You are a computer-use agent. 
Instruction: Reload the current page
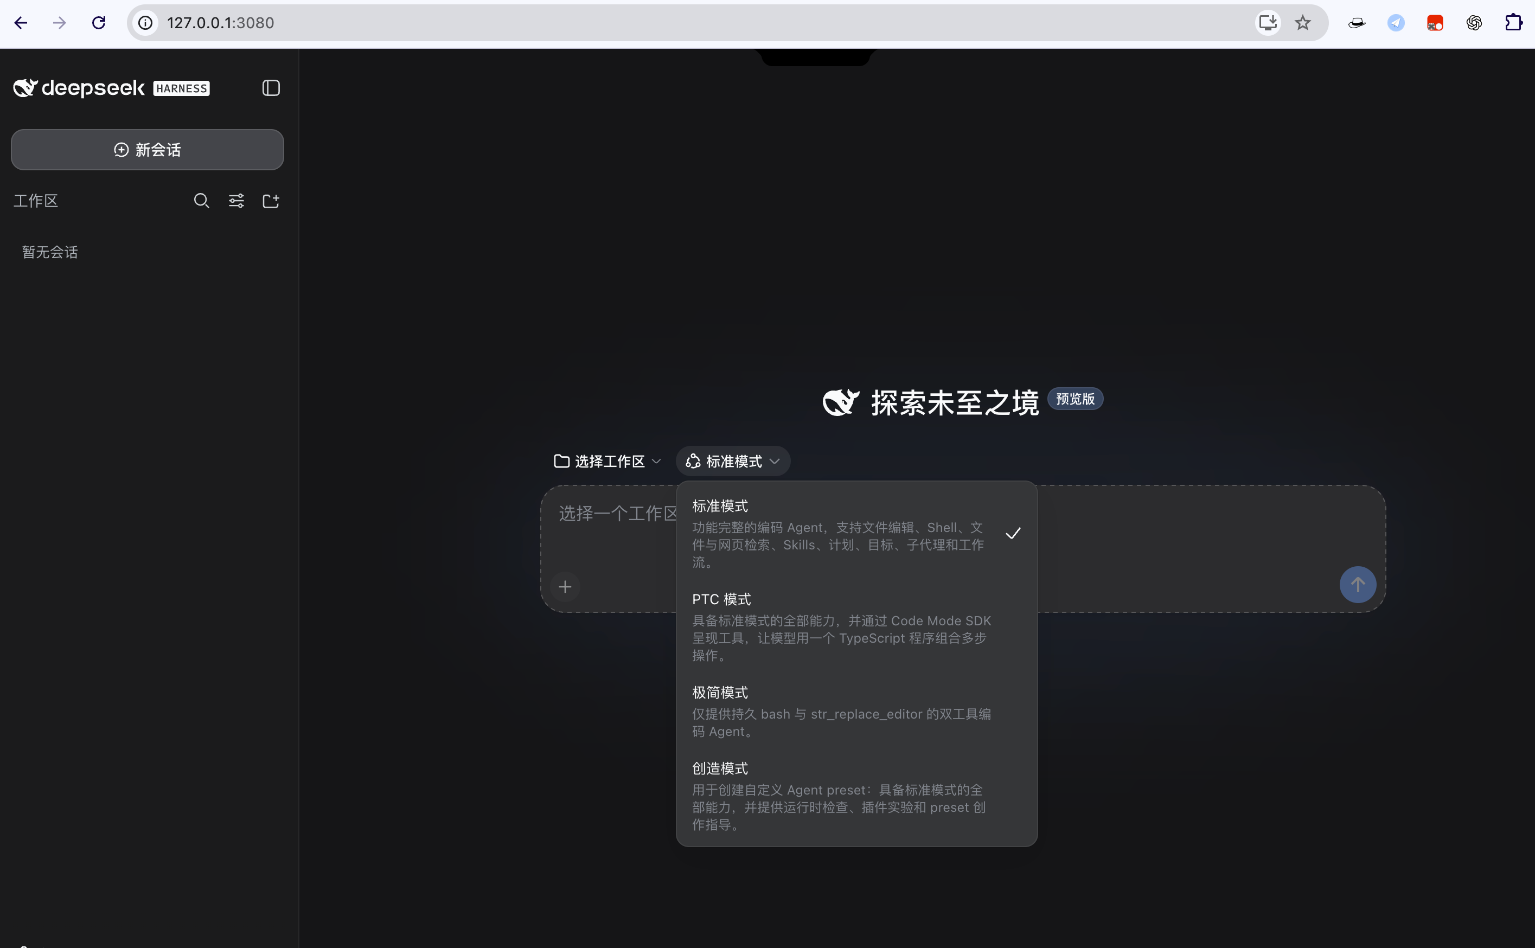(98, 23)
